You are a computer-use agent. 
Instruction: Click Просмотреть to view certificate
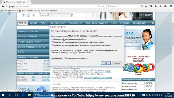pyautogui.click(x=57, y=59)
